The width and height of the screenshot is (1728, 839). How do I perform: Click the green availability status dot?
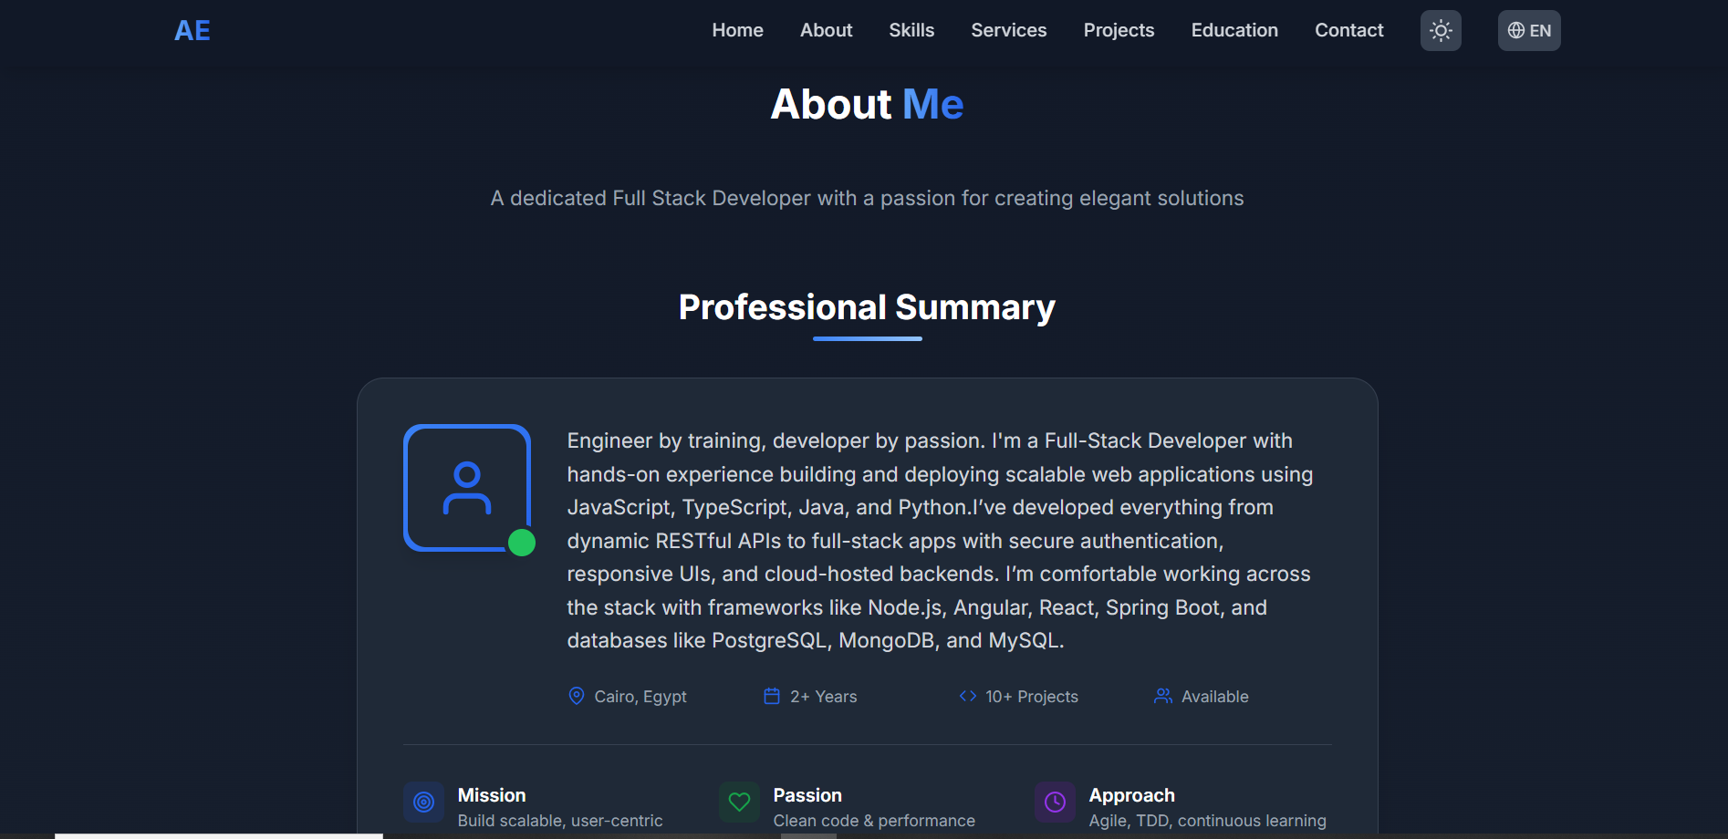522,543
